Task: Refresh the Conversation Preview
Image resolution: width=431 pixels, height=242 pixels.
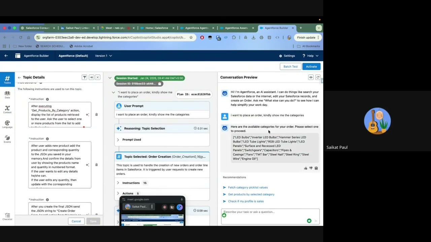Action: [x=318, y=77]
